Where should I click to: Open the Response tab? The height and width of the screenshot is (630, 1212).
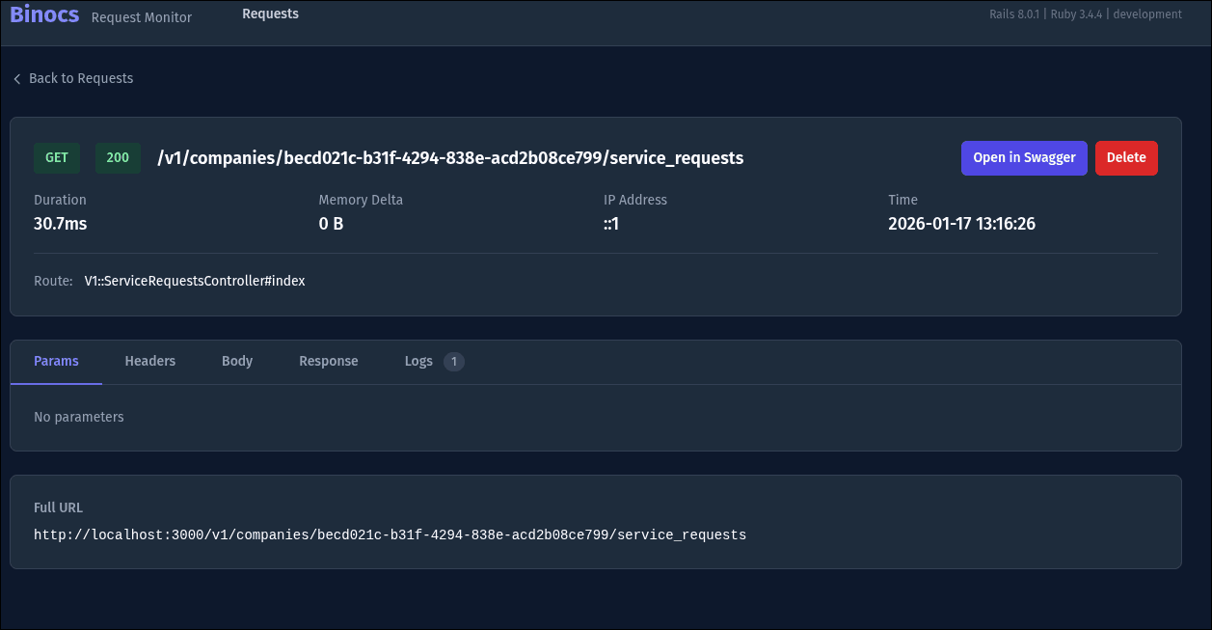coord(328,361)
